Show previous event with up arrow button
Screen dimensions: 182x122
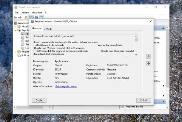[149, 56]
